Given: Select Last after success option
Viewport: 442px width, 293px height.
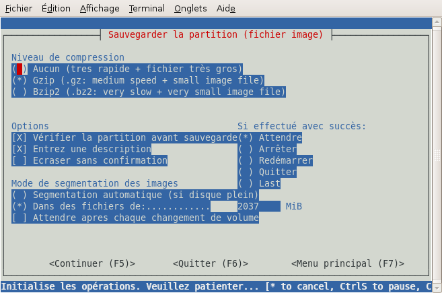Looking at the screenshot, I should [x=259, y=183].
